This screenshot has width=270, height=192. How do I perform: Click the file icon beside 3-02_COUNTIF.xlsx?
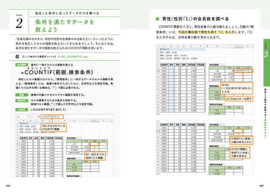[x=17, y=56]
